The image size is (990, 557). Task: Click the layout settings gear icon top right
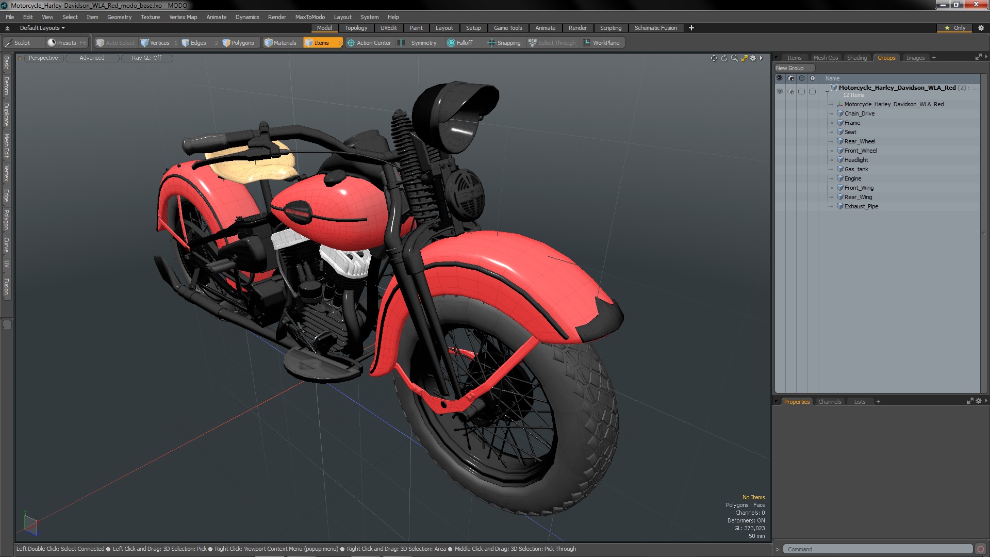click(x=981, y=28)
